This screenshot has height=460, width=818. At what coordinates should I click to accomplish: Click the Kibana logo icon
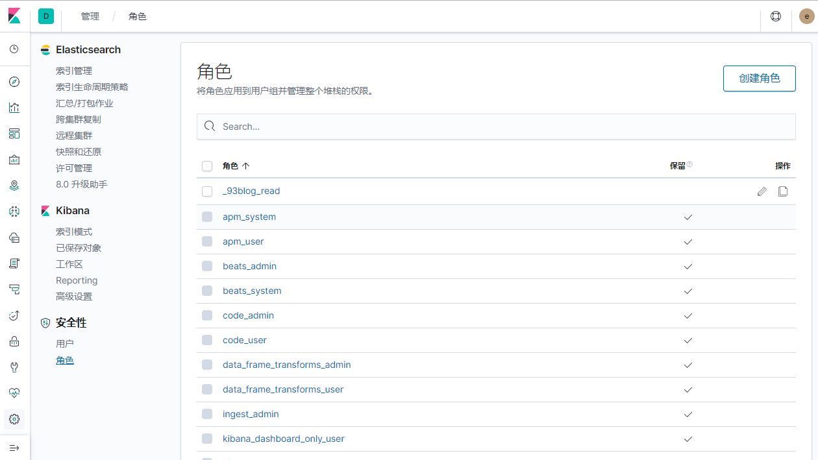(14, 16)
